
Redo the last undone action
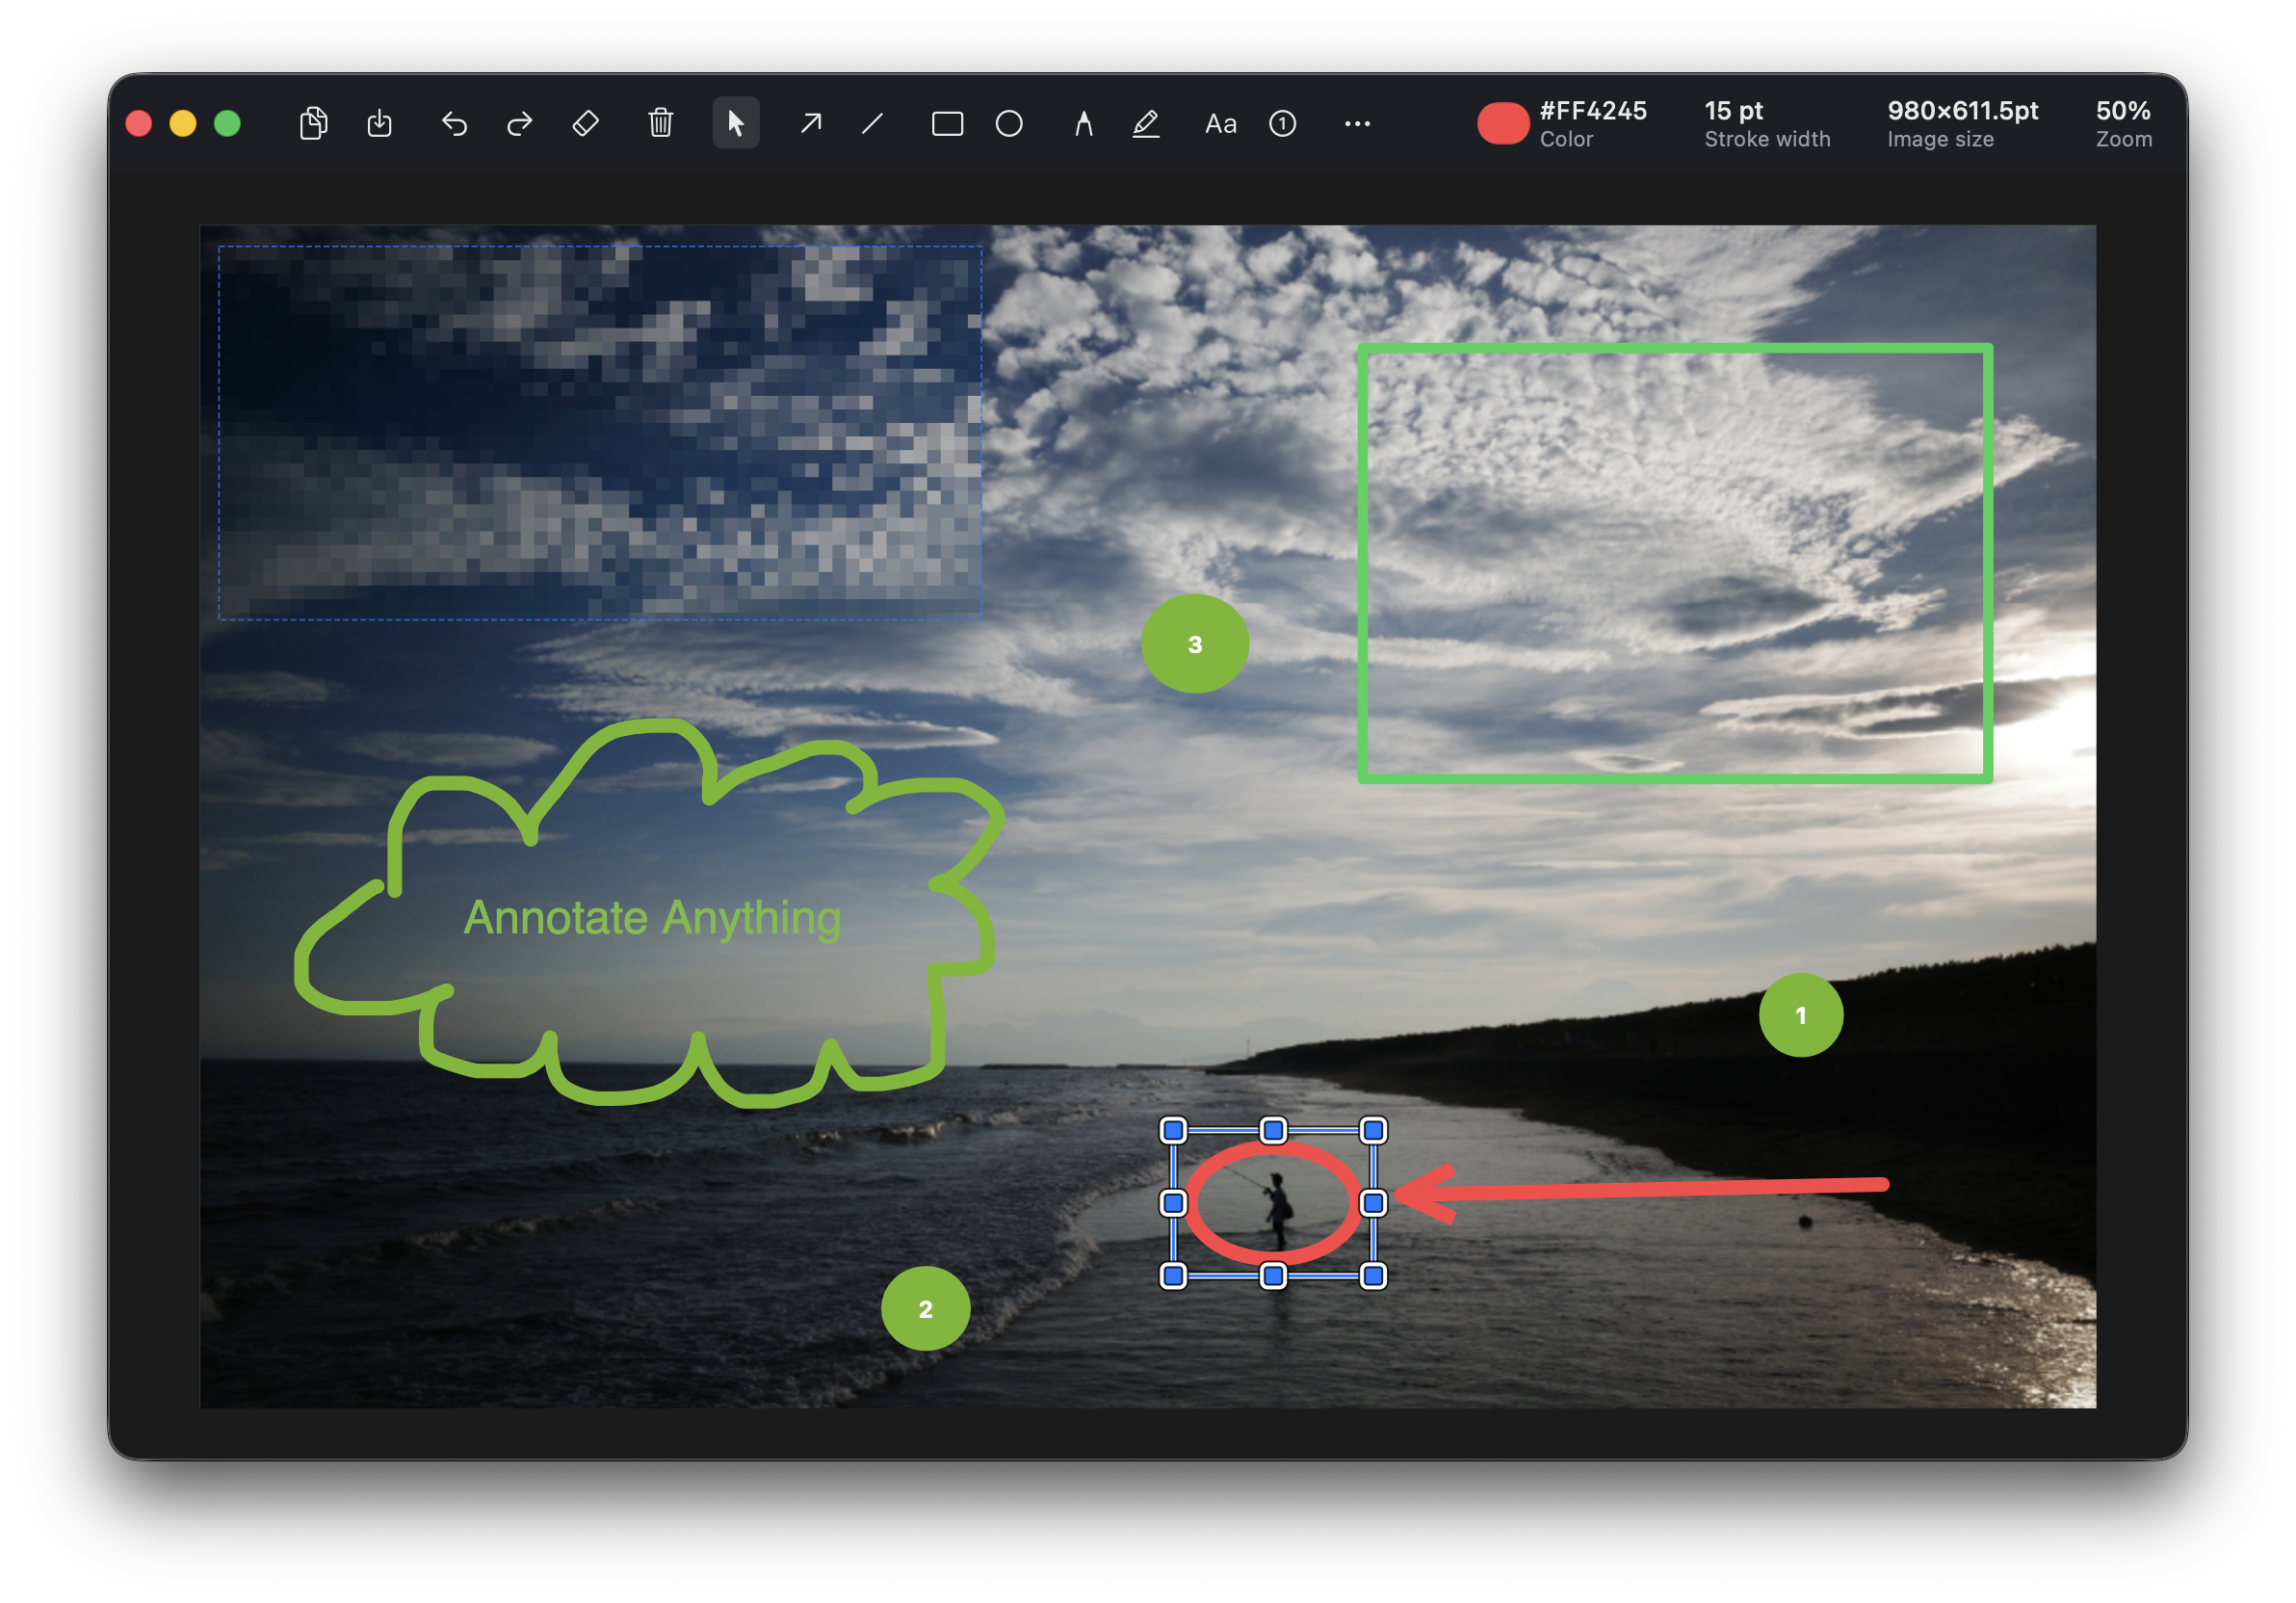pyautogui.click(x=520, y=123)
